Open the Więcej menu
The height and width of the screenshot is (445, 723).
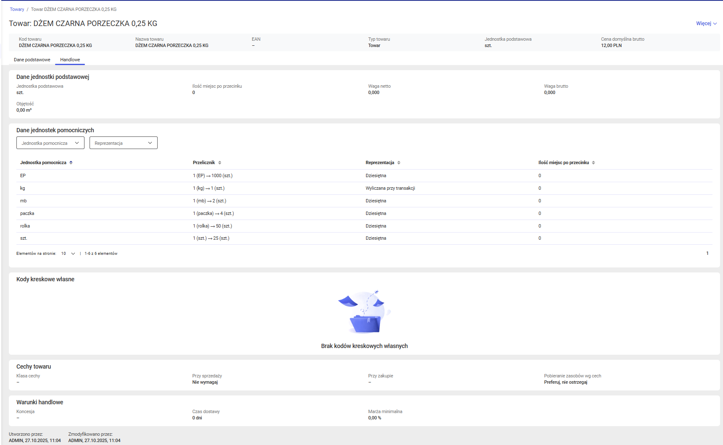(x=706, y=24)
